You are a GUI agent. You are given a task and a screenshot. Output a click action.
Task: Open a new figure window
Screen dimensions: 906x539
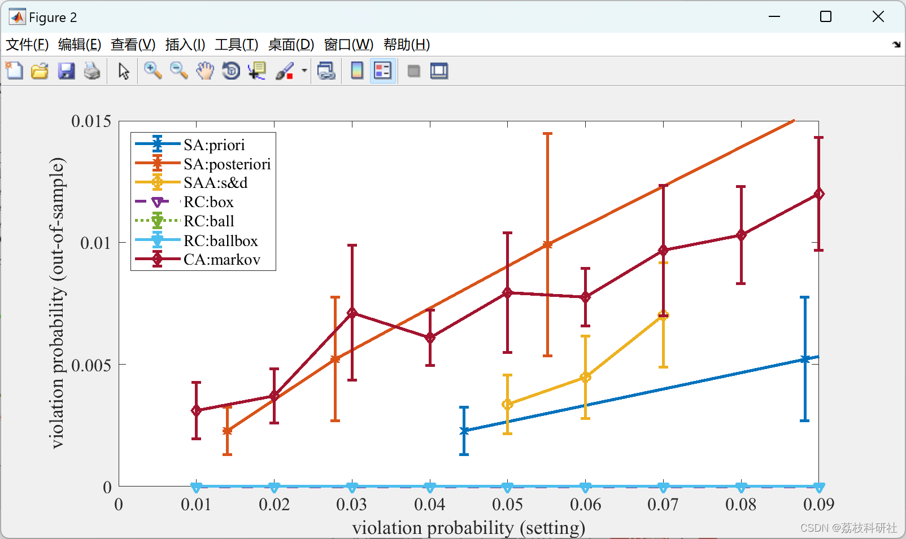coord(14,71)
